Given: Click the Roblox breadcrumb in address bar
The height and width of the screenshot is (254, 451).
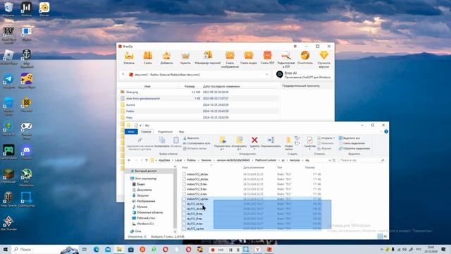Looking at the screenshot, I should coord(191,160).
